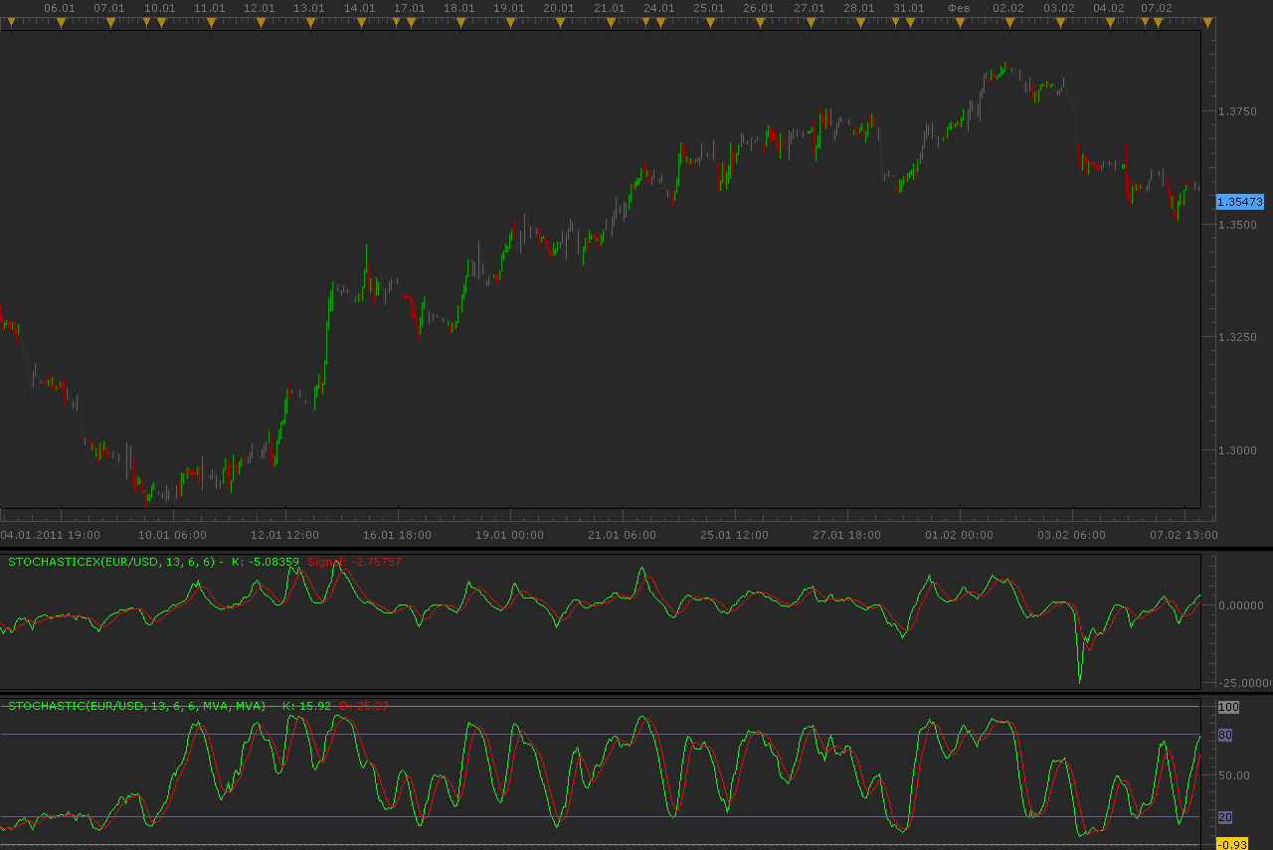Click the 80 overbought level tag
Viewport: 1273px width, 850px height.
(x=1225, y=735)
